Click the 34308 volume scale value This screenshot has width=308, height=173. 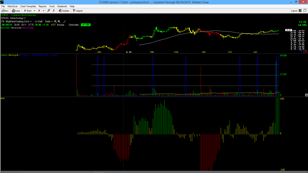click(x=283, y=56)
